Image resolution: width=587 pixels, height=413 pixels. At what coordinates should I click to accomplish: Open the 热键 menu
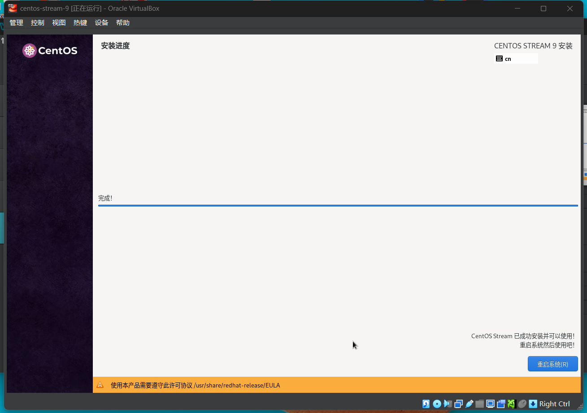pos(80,23)
